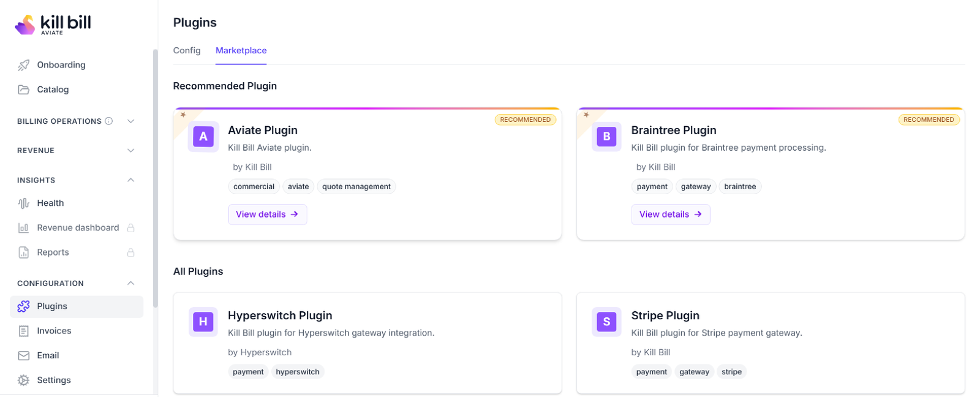Click the Stripe Plugin title
The image size is (980, 397).
[665, 316]
